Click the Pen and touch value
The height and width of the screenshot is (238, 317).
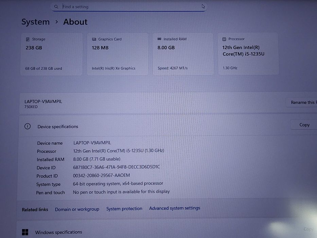tap(121, 192)
